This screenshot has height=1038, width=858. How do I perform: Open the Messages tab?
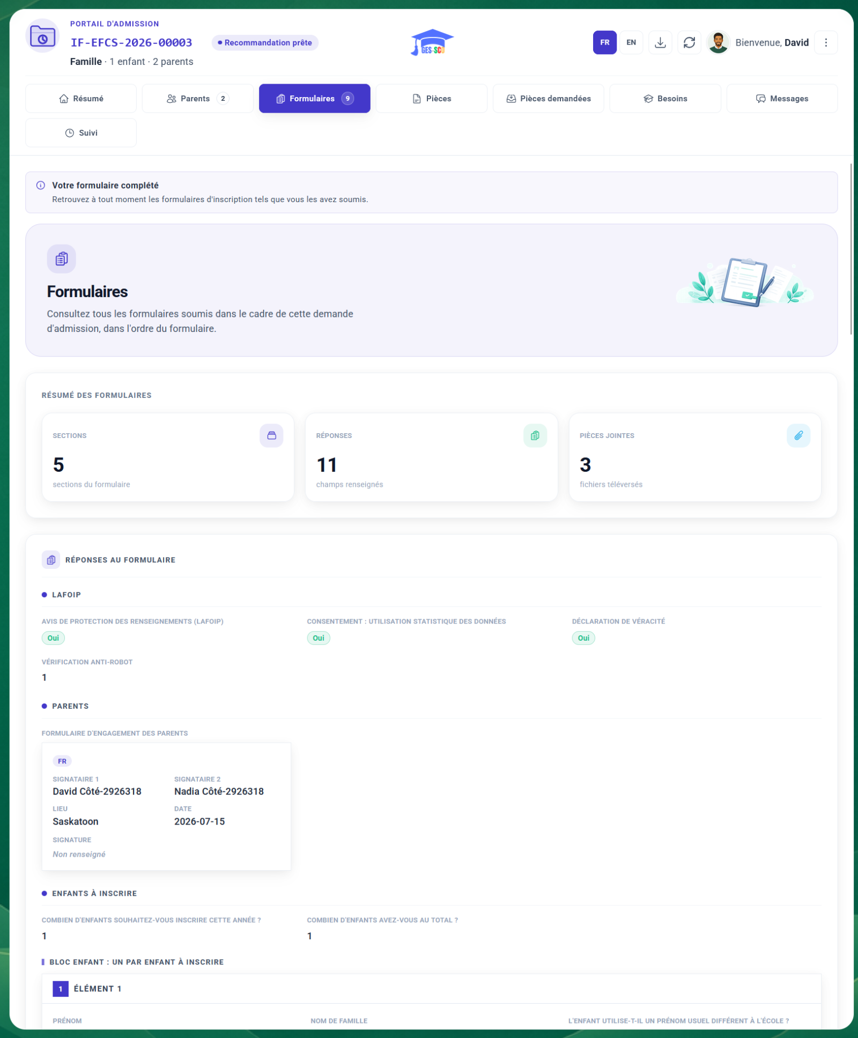(x=782, y=99)
